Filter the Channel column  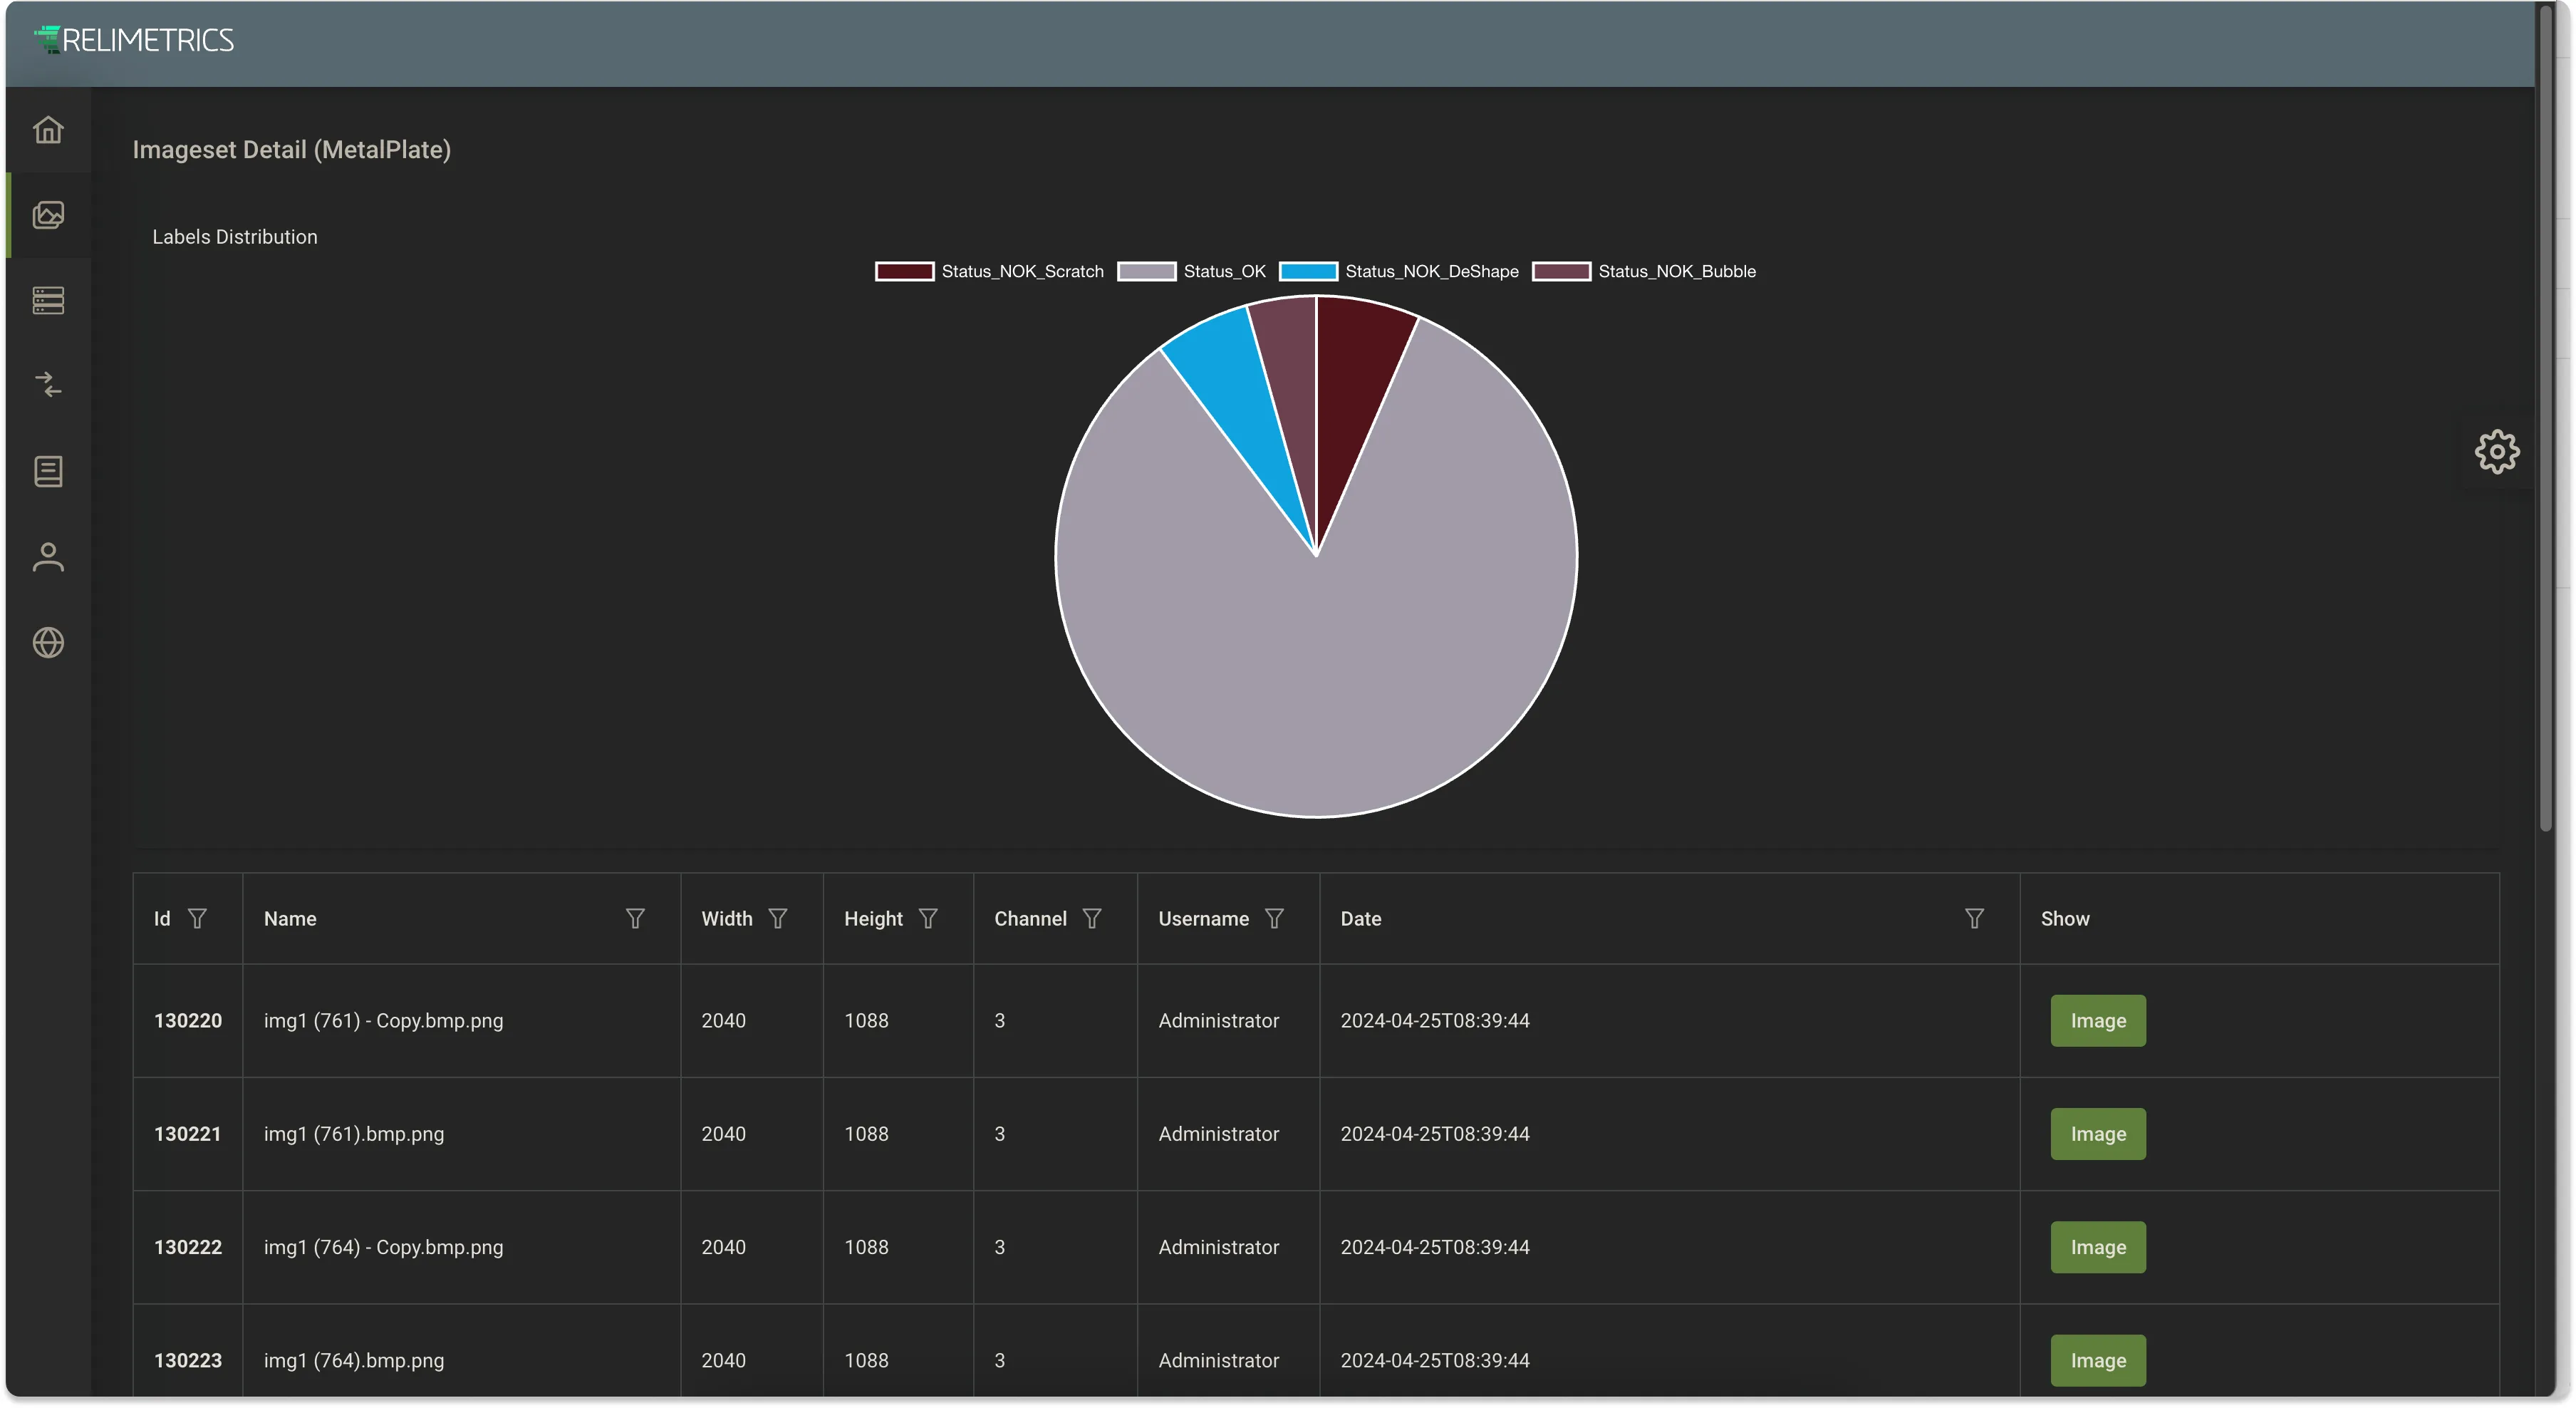[1092, 918]
